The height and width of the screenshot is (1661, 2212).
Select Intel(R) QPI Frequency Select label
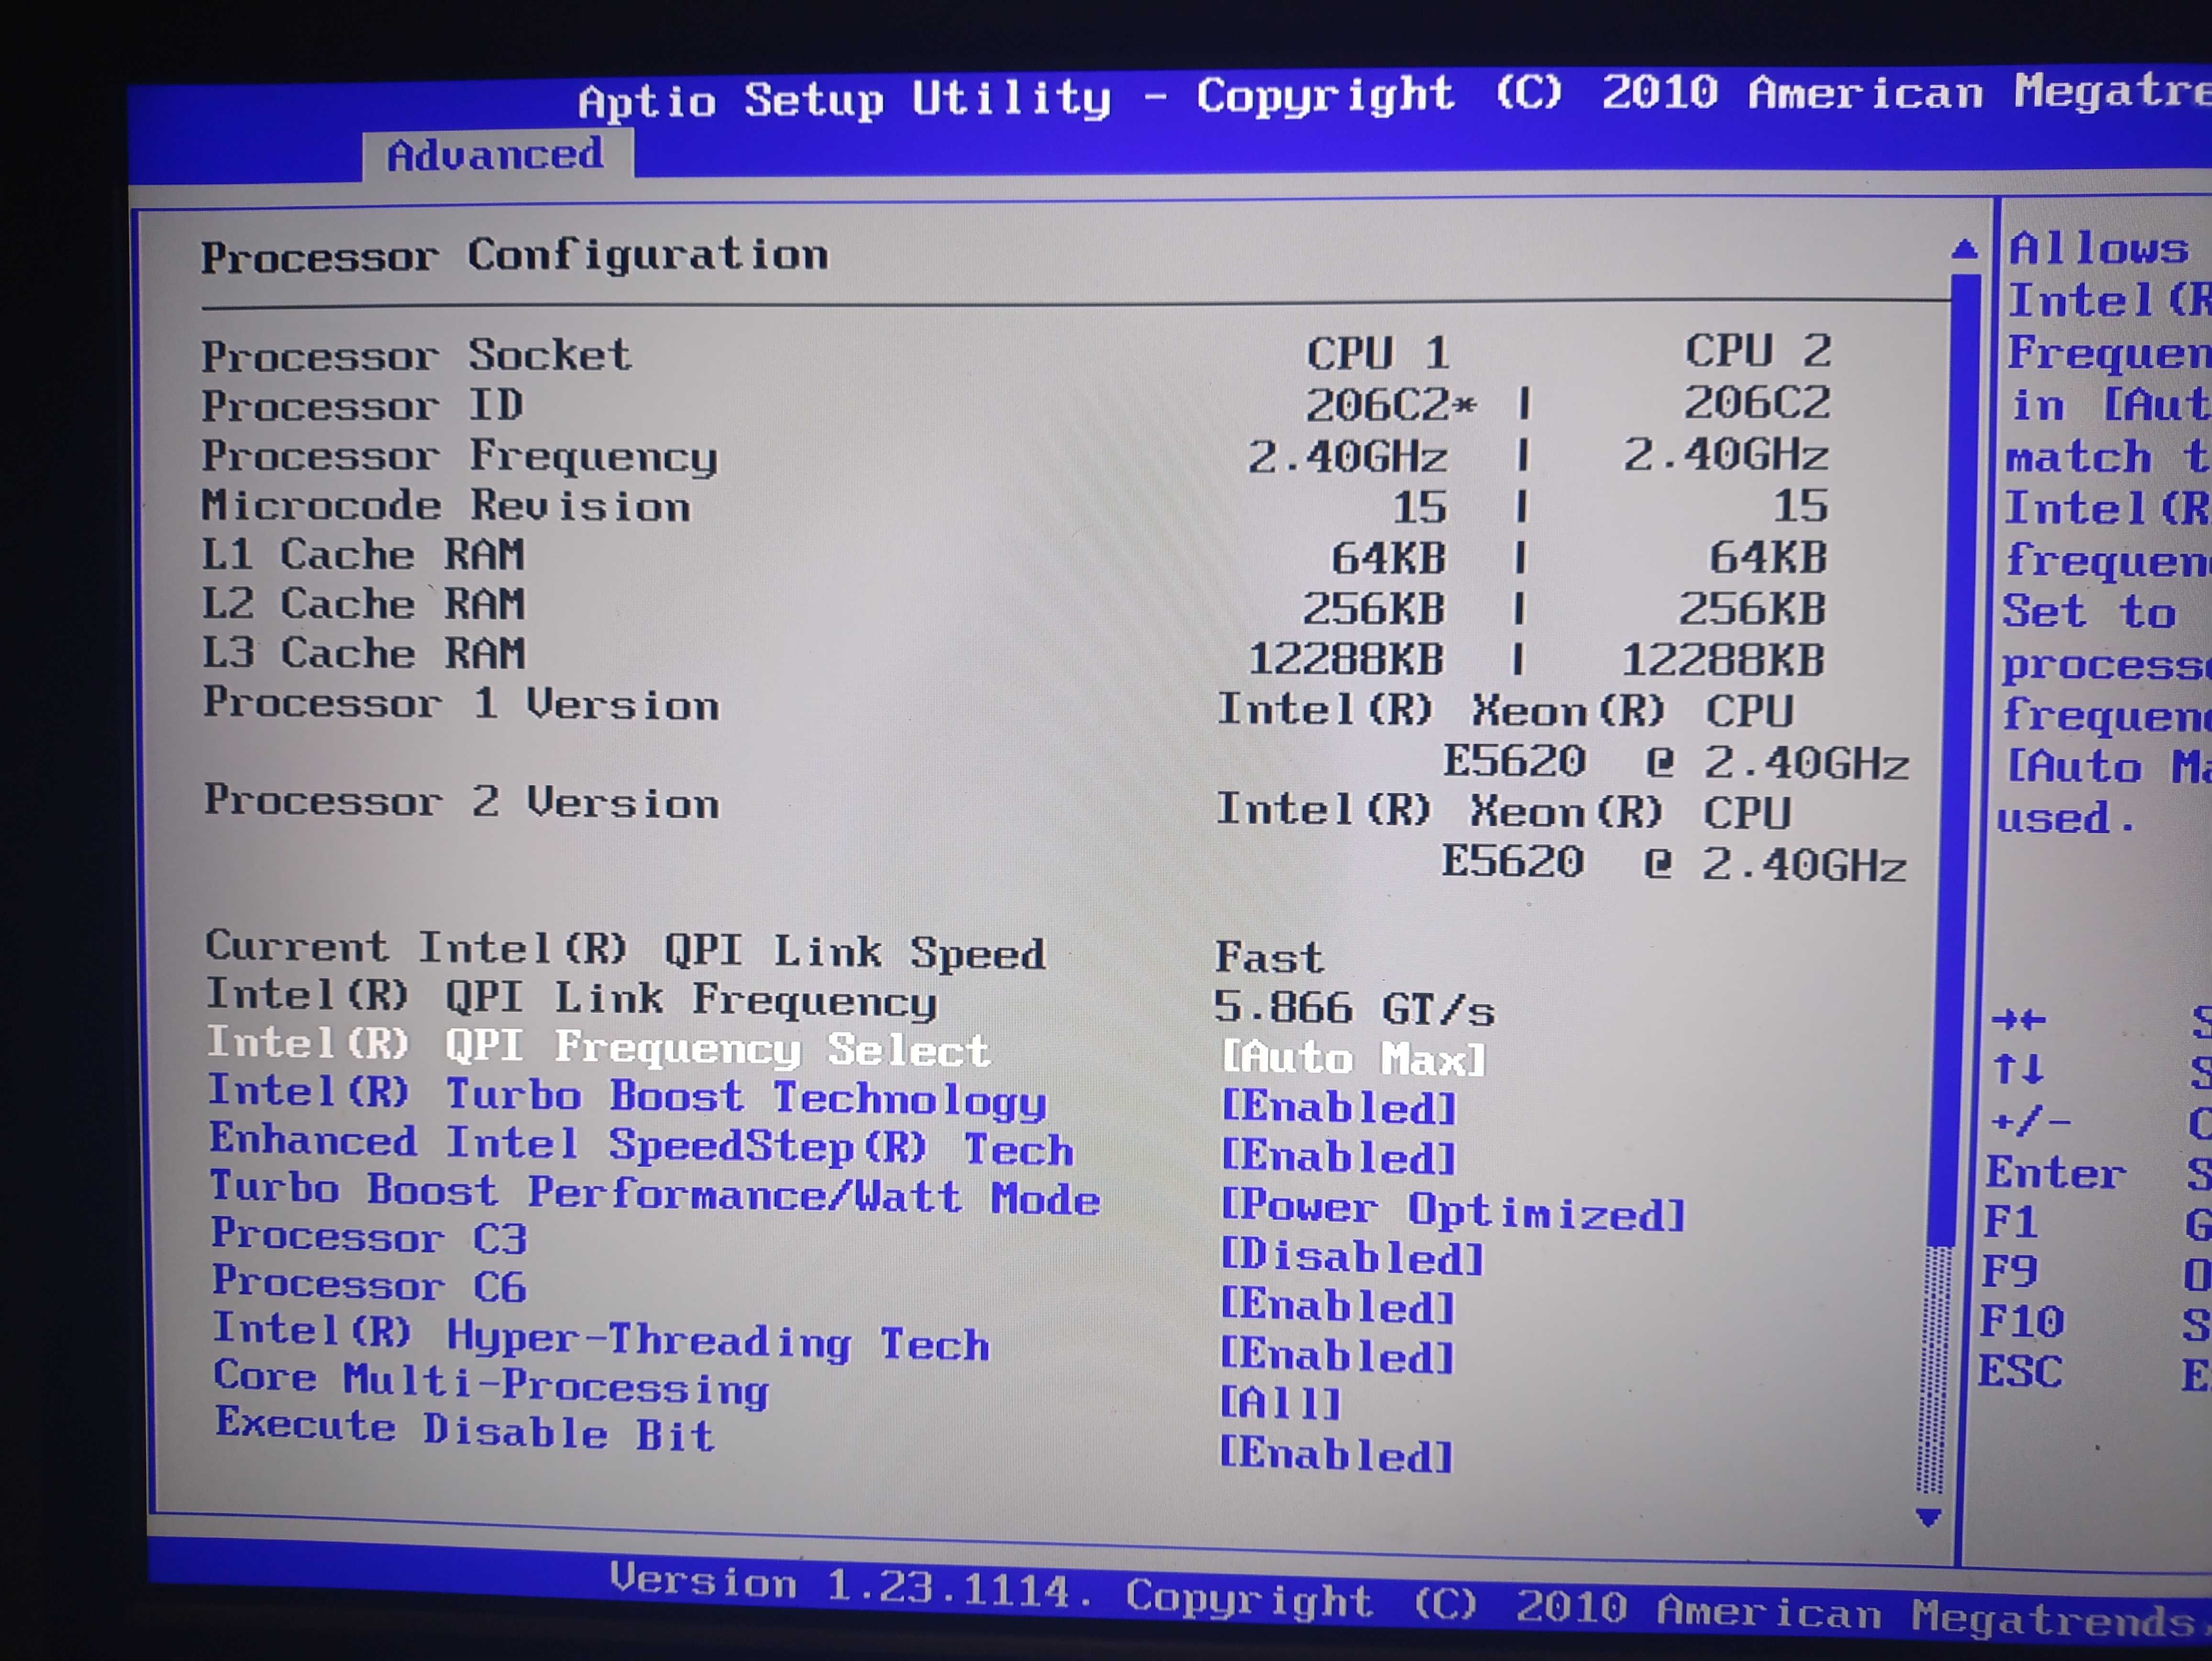(598, 1047)
